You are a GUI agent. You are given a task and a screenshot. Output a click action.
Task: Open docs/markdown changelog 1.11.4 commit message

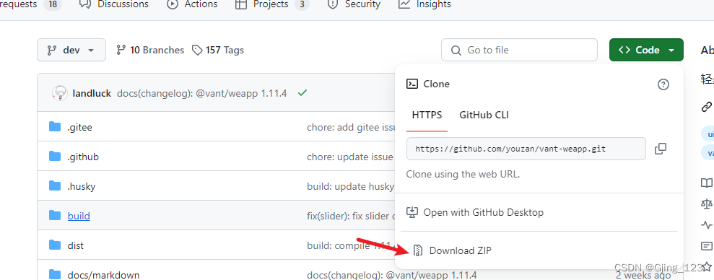pyautogui.click(x=391, y=275)
